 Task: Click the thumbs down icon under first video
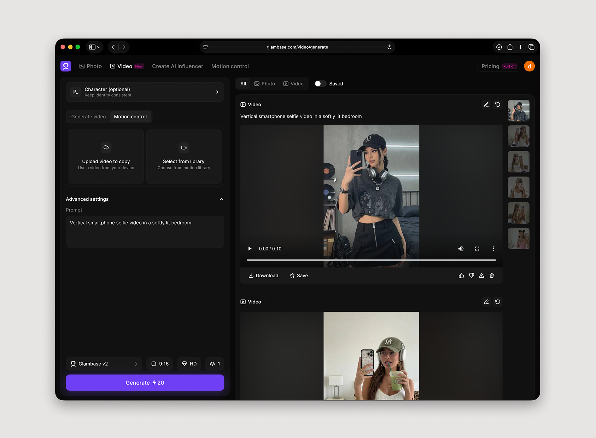coord(471,276)
